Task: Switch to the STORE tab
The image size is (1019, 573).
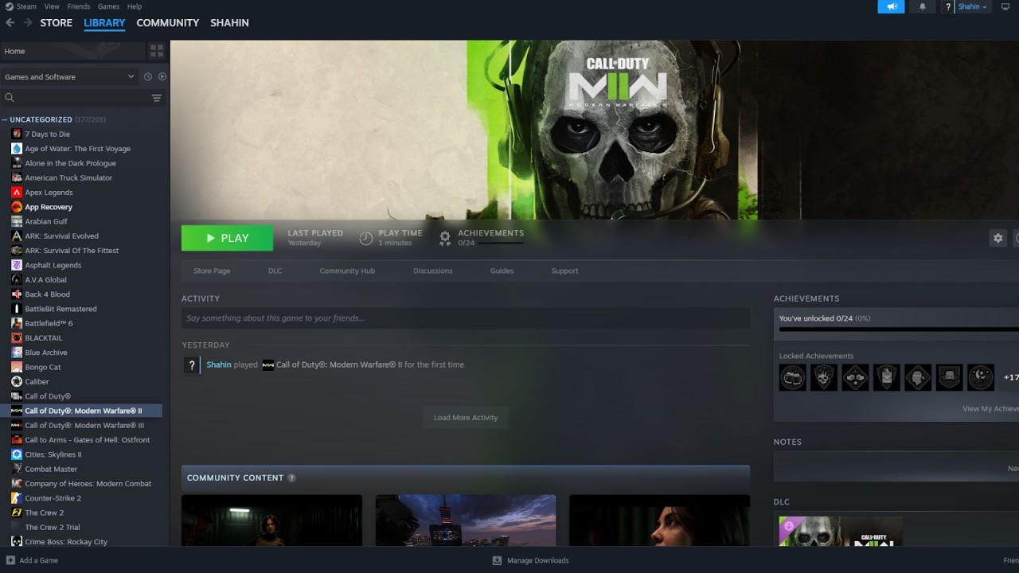Action: [x=57, y=22]
